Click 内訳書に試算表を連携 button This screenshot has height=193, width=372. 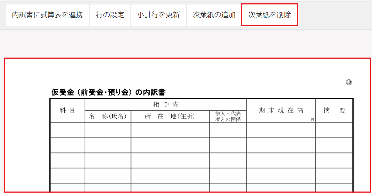coord(47,15)
